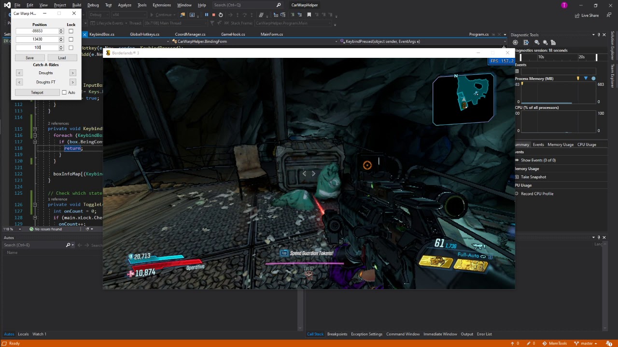Close the Diagnostic Tools panel
This screenshot has width=618, height=347.
604,35
